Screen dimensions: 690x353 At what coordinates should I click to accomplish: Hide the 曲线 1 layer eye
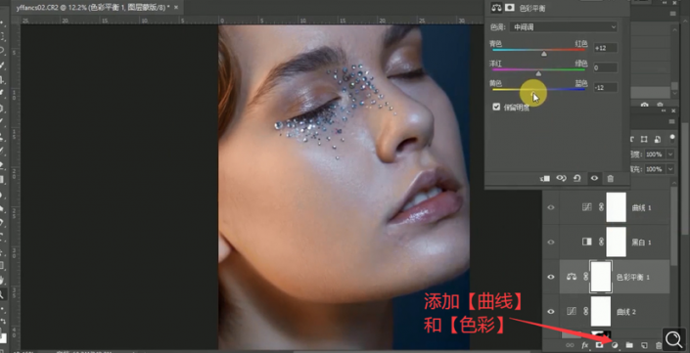click(x=551, y=207)
